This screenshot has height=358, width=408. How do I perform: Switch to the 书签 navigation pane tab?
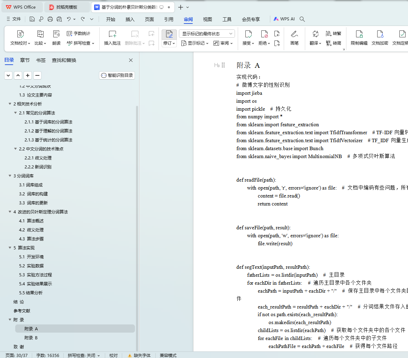coord(40,61)
